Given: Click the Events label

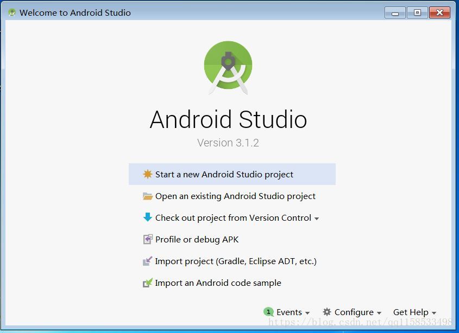Looking at the screenshot, I should point(289,312).
